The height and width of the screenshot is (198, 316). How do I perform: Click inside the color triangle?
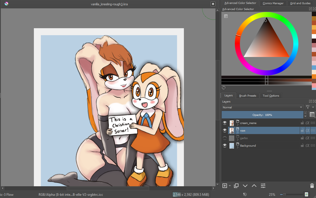point(266,44)
